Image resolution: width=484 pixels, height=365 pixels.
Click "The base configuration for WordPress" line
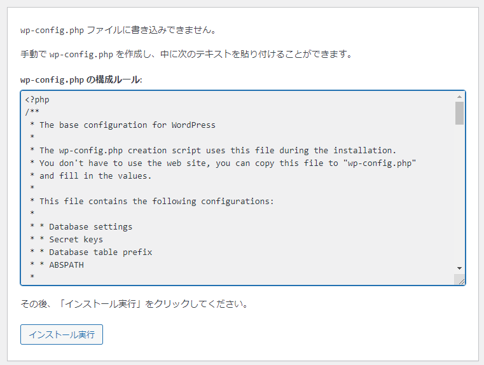pyautogui.click(x=127, y=125)
